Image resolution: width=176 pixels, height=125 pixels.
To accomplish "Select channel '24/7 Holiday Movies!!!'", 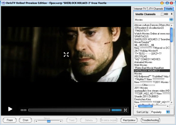I will coord(152,51).
